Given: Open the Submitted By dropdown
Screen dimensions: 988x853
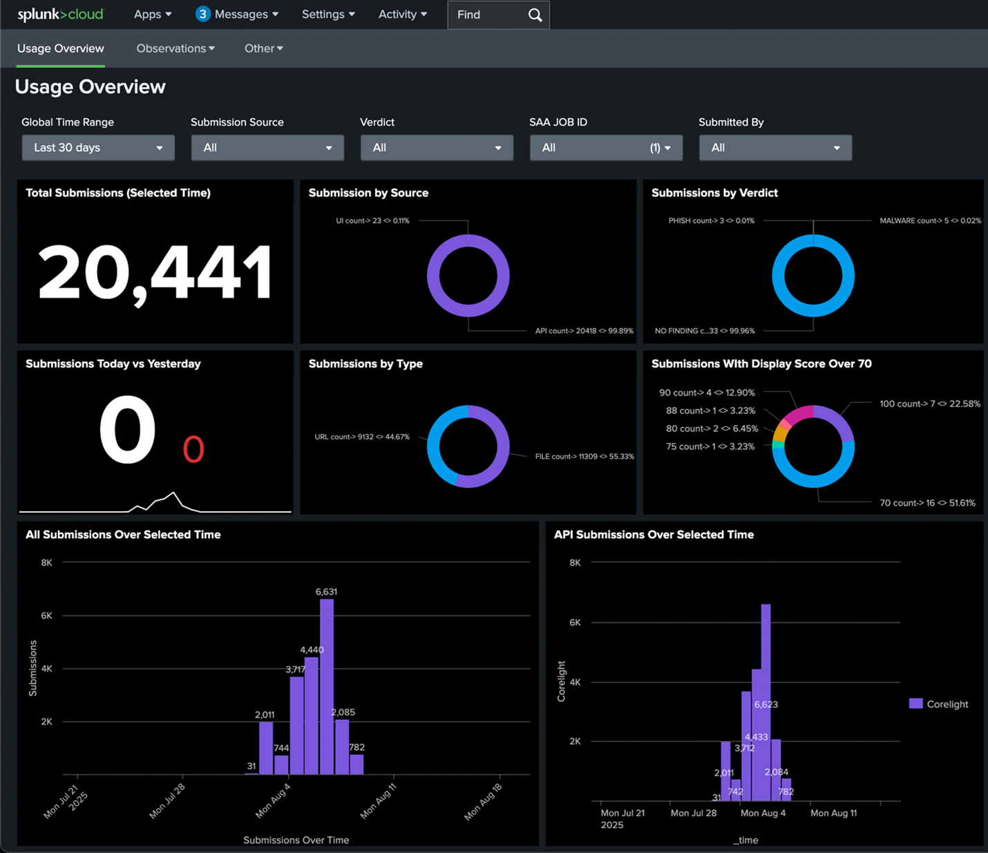Looking at the screenshot, I should [775, 148].
